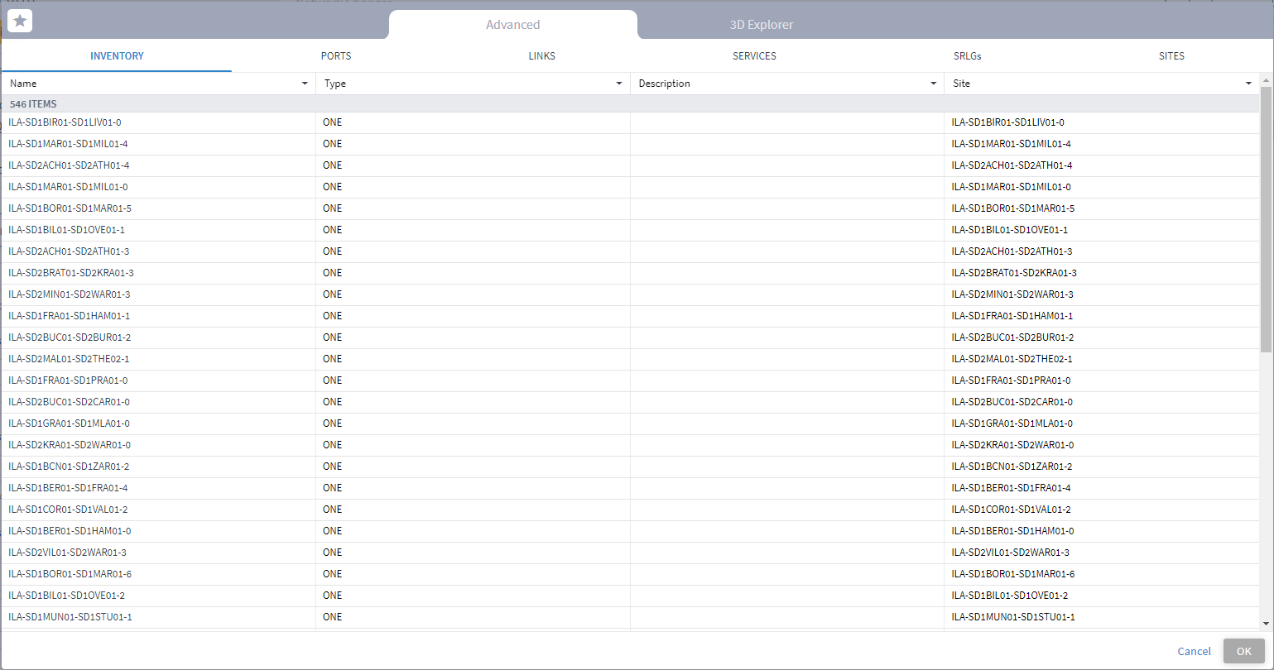Open the Site column filter dropdown
The image size is (1274, 670).
click(1248, 84)
